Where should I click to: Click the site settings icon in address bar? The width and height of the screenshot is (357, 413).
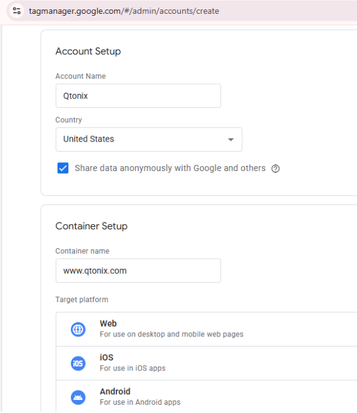click(17, 11)
